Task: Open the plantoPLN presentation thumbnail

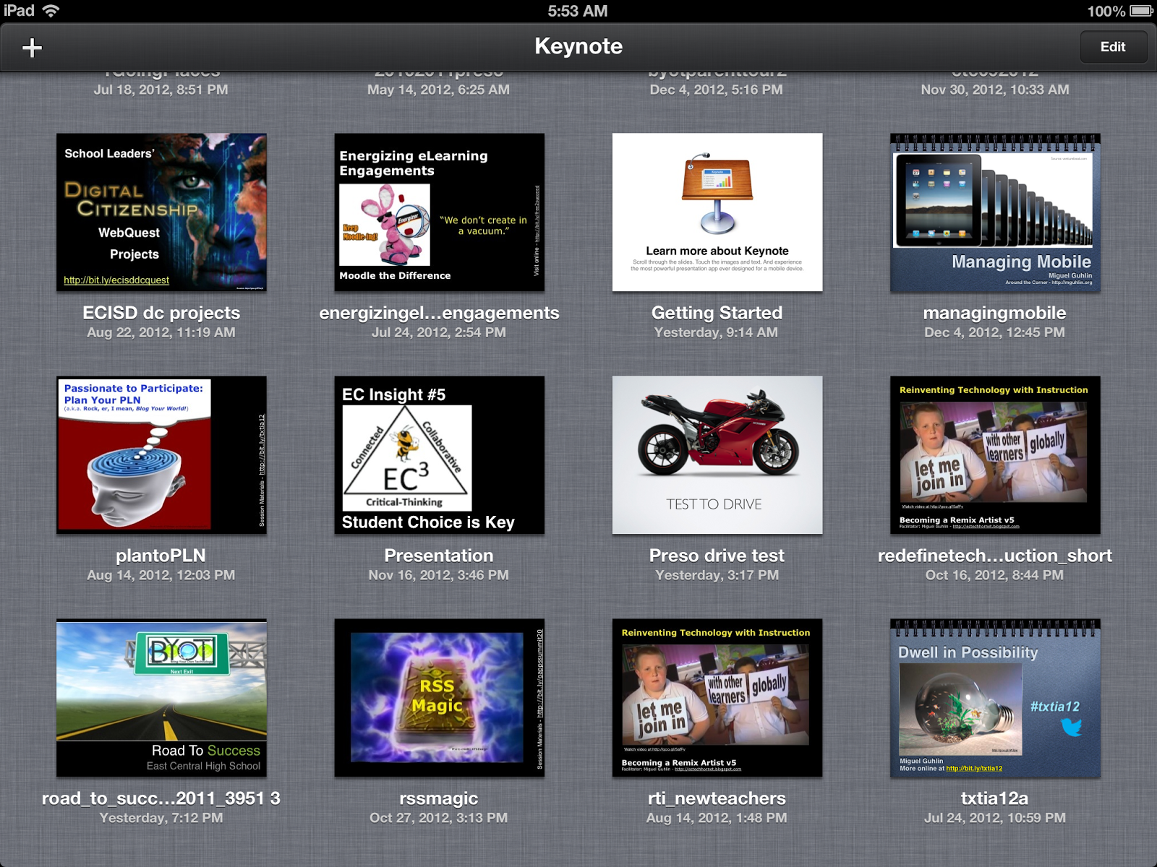Action: tap(161, 455)
